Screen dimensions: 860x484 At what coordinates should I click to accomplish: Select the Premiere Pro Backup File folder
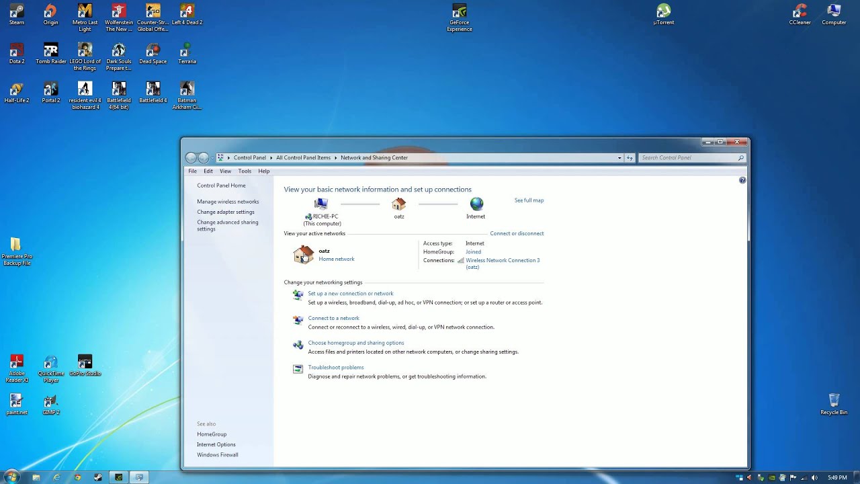point(17,251)
